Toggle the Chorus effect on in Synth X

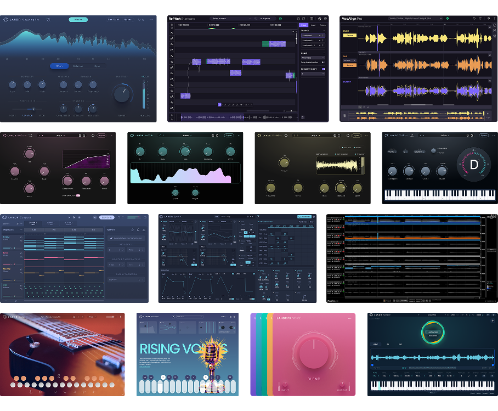pyautogui.click(x=297, y=271)
